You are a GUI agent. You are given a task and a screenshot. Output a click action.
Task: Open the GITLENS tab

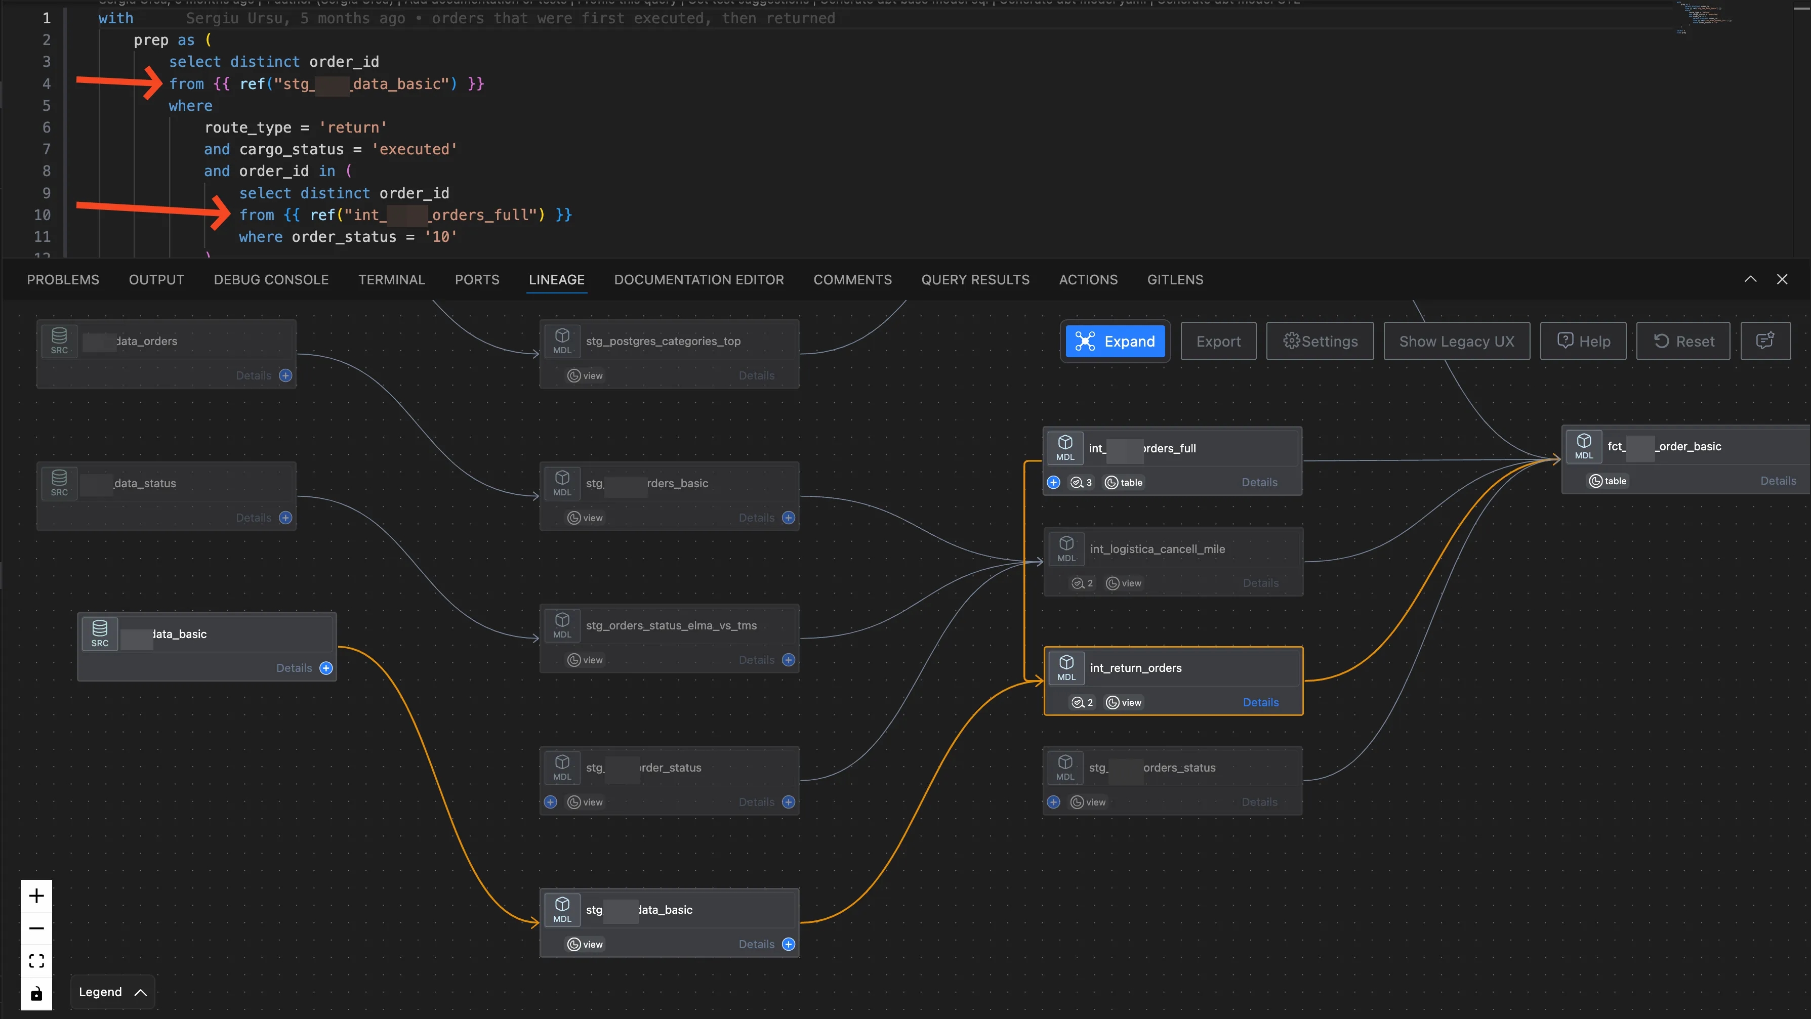(1175, 280)
